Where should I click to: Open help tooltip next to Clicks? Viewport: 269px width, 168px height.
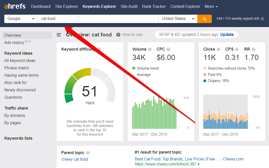click(218, 49)
